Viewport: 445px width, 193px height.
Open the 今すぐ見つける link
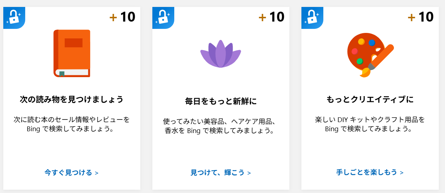[x=68, y=173]
